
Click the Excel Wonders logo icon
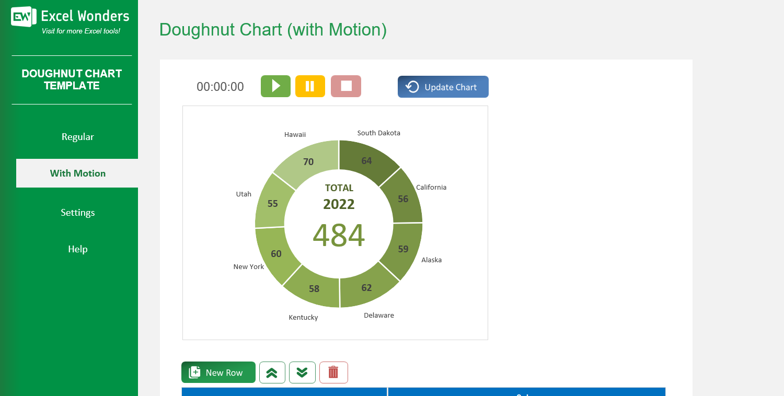pyautogui.click(x=22, y=16)
